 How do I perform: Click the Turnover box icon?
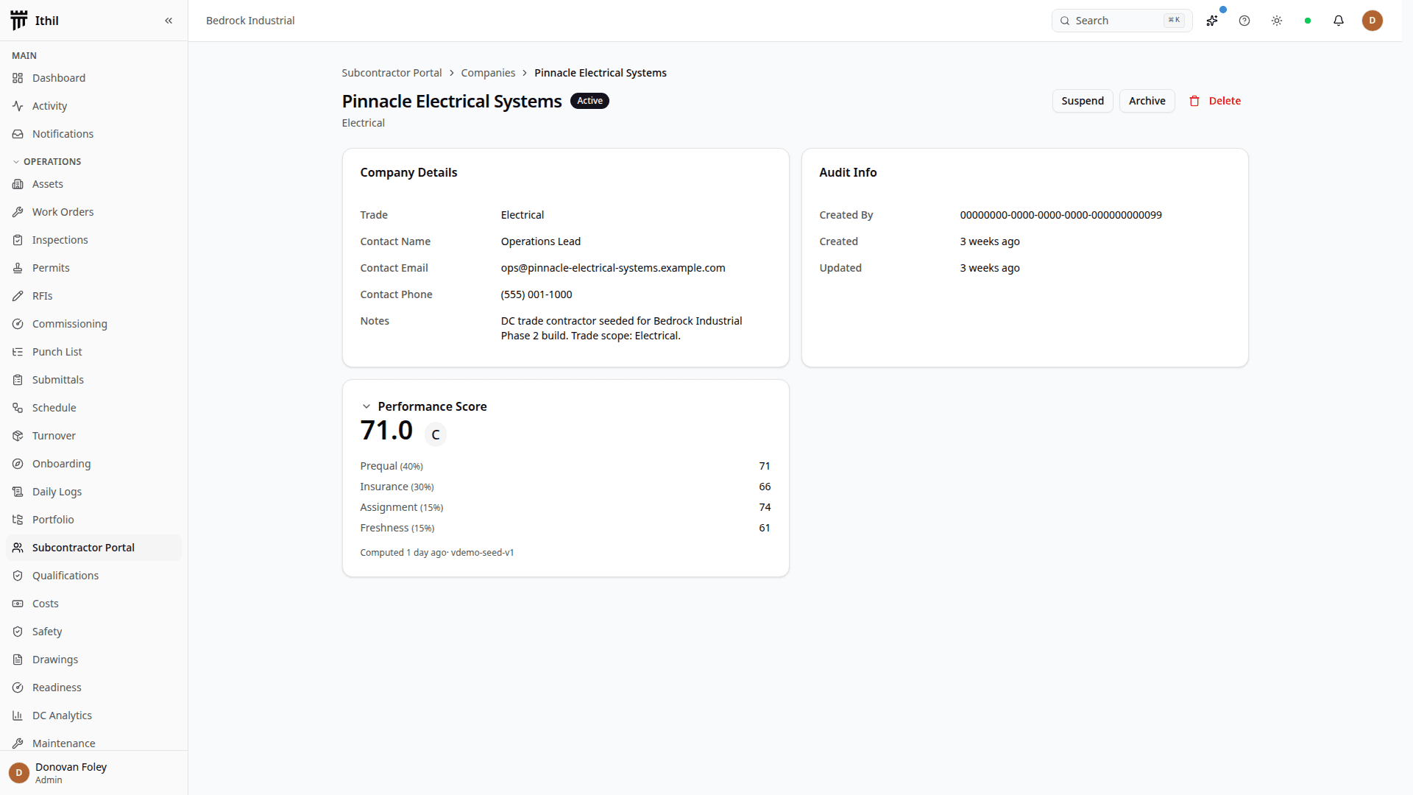(x=18, y=436)
